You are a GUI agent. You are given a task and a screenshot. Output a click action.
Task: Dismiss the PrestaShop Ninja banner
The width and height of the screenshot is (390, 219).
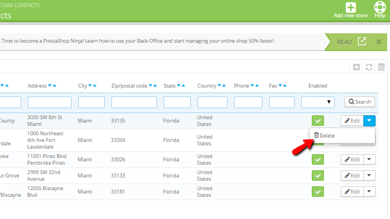click(379, 42)
